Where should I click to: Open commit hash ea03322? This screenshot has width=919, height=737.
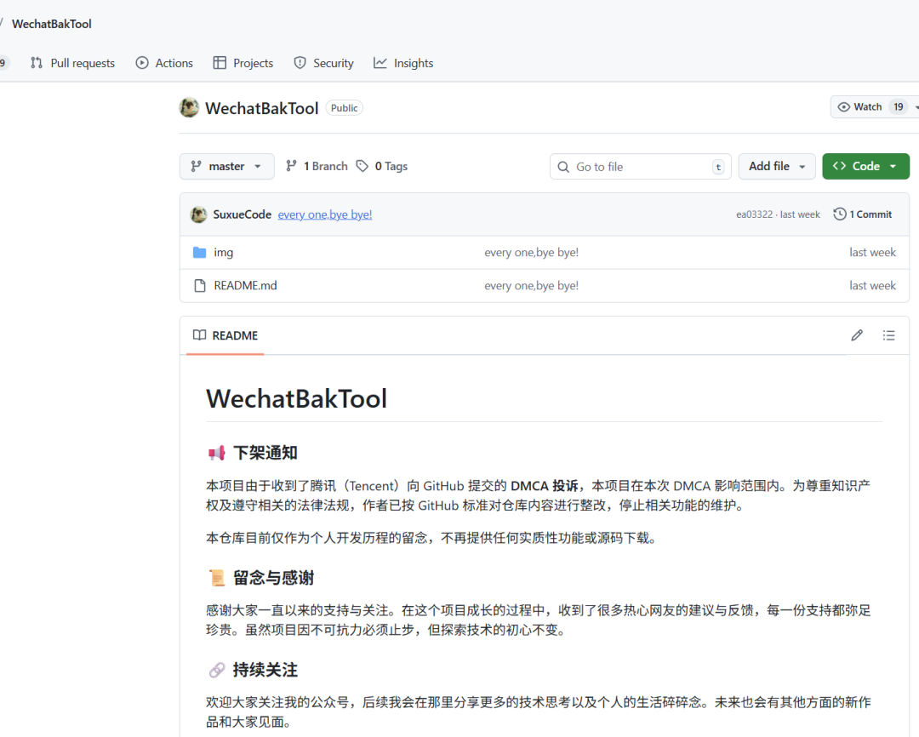[754, 214]
